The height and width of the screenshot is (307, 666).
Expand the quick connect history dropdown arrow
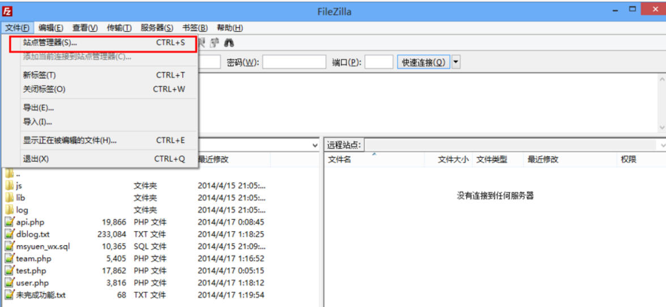456,62
